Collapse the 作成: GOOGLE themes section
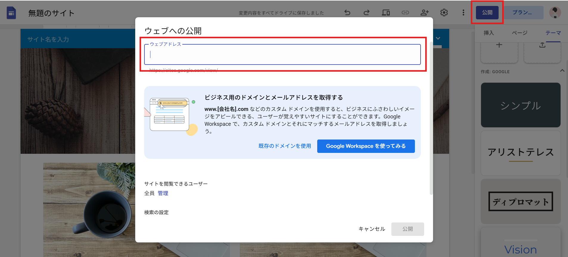The height and width of the screenshot is (257, 568). pos(562,71)
